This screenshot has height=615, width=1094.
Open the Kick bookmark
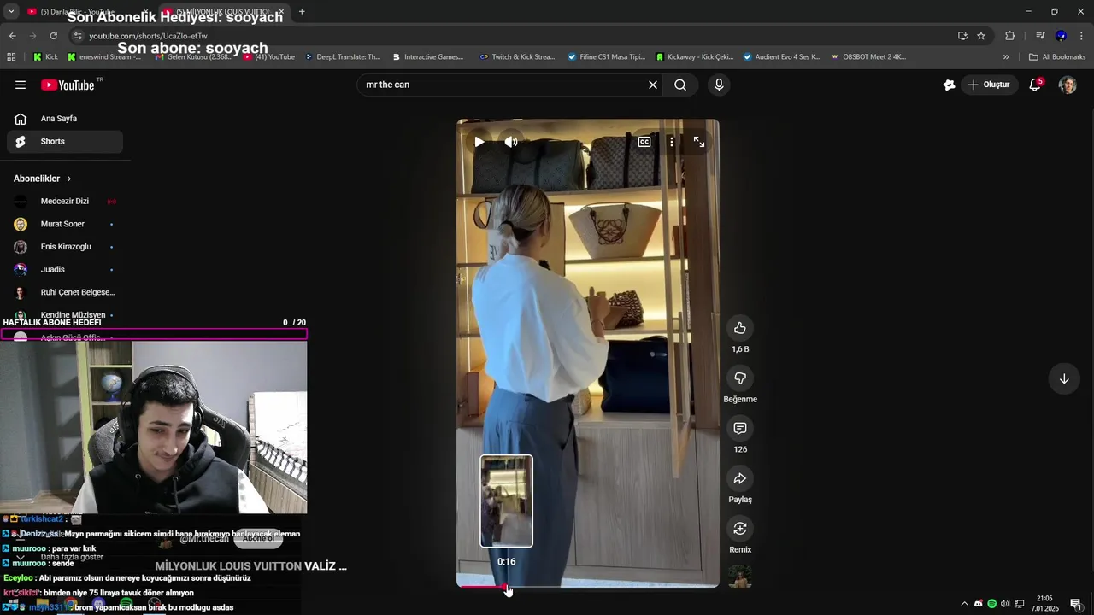45,56
